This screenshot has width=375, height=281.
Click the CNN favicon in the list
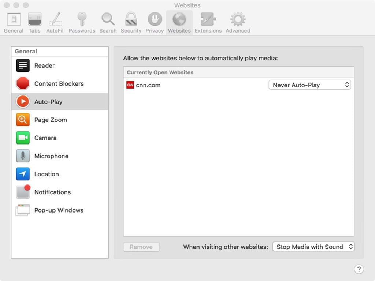click(130, 85)
